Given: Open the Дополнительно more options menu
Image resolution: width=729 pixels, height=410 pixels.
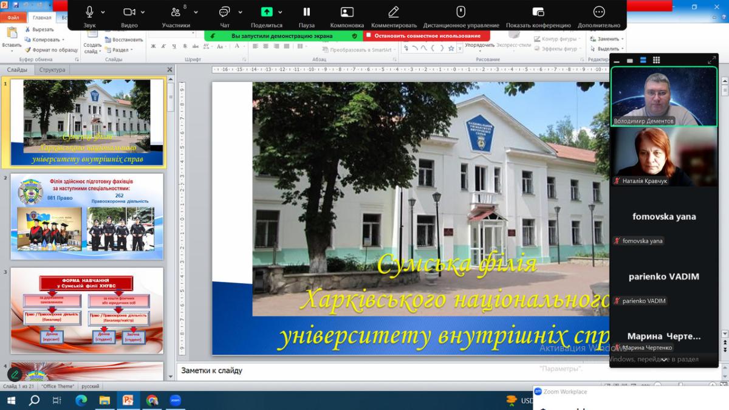Looking at the screenshot, I should click(x=599, y=16).
